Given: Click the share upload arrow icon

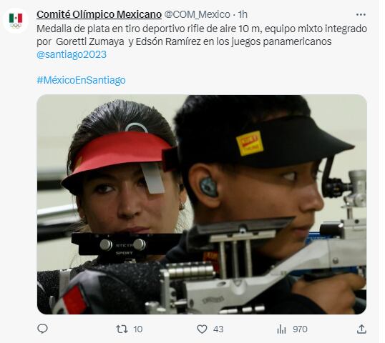Looking at the screenshot, I should 361,329.
